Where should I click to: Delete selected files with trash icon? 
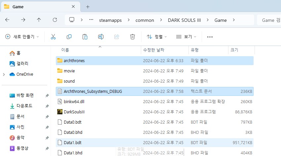(x=133, y=37)
